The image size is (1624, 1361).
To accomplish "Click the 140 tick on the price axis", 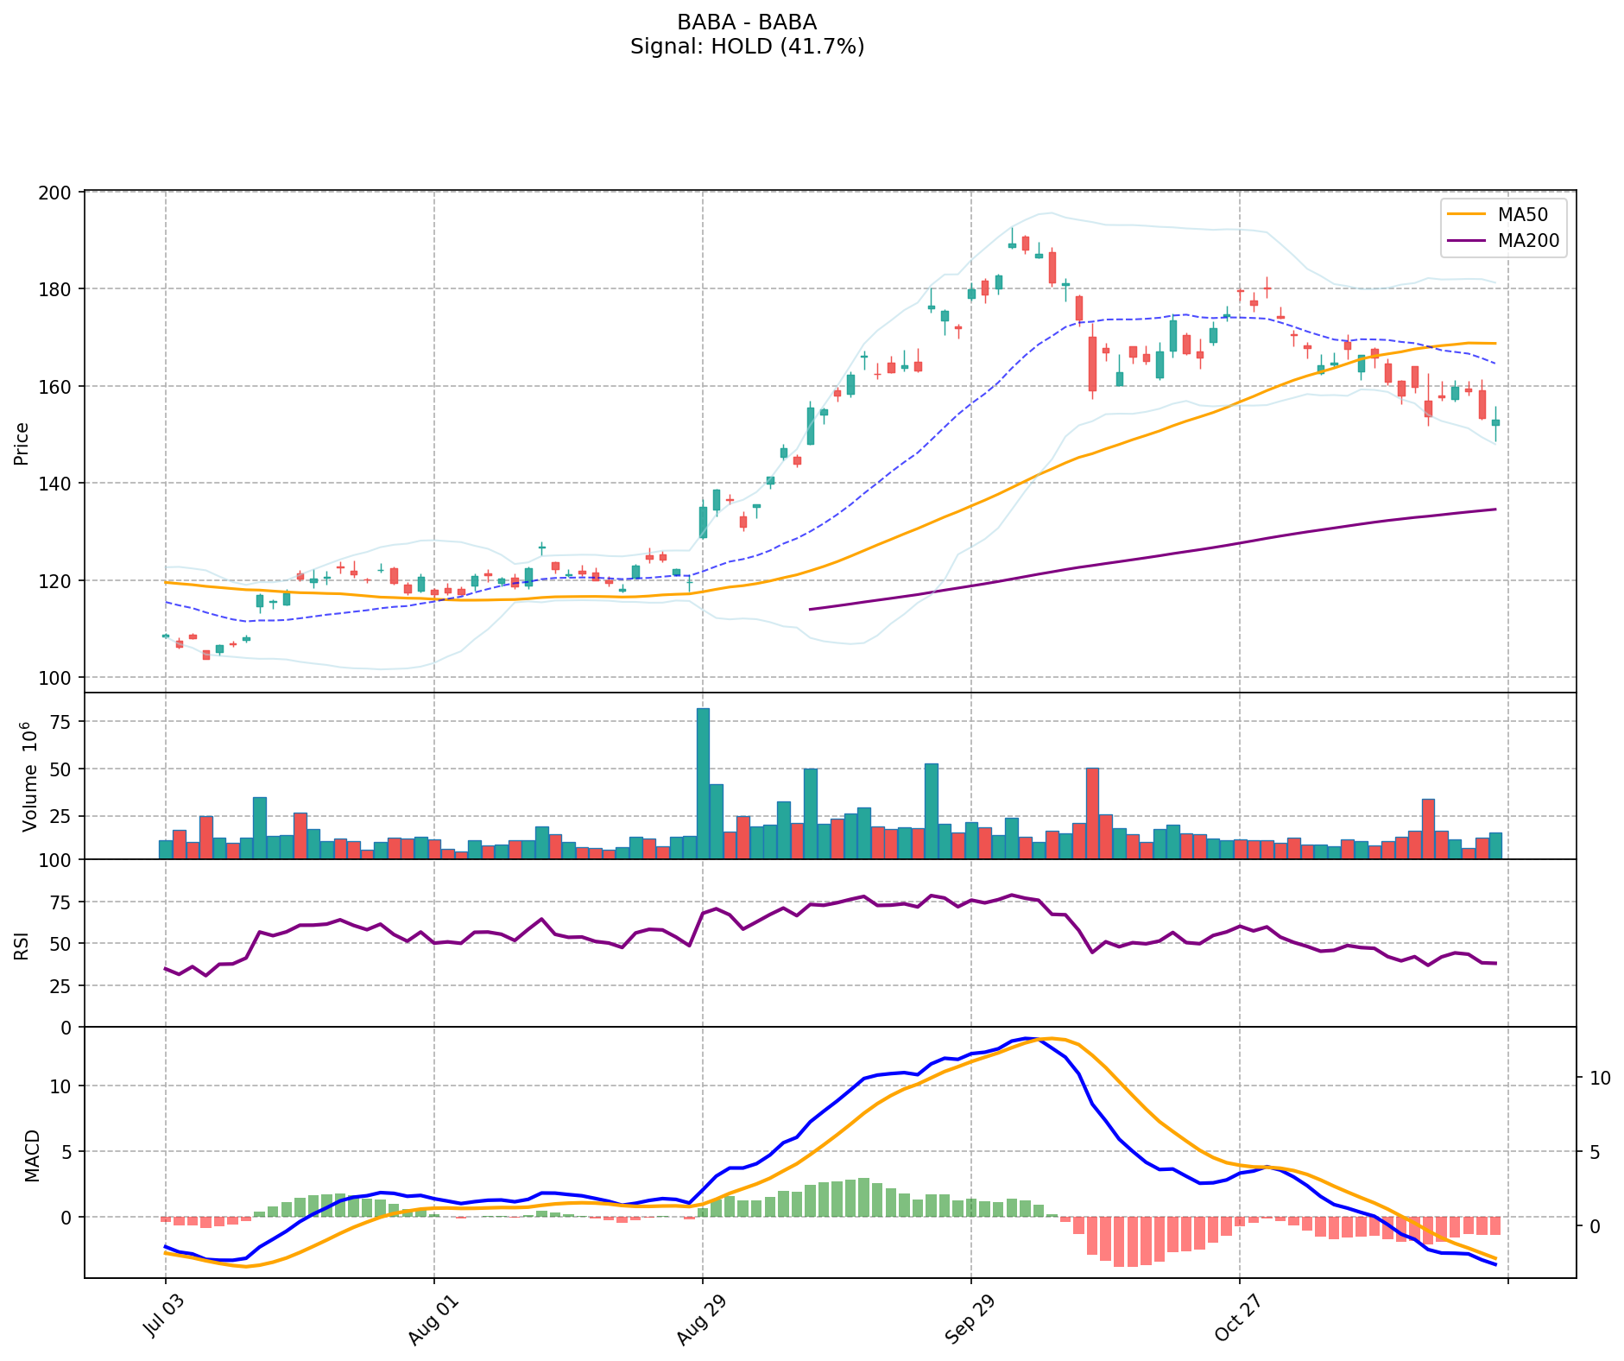I will coord(61,484).
